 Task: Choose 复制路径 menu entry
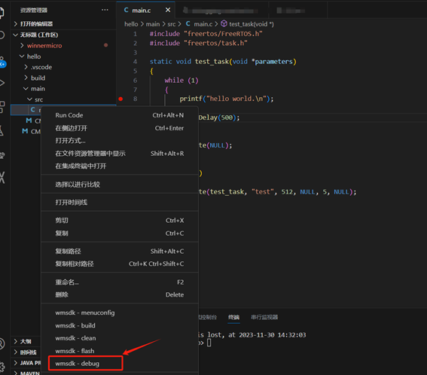point(119,251)
